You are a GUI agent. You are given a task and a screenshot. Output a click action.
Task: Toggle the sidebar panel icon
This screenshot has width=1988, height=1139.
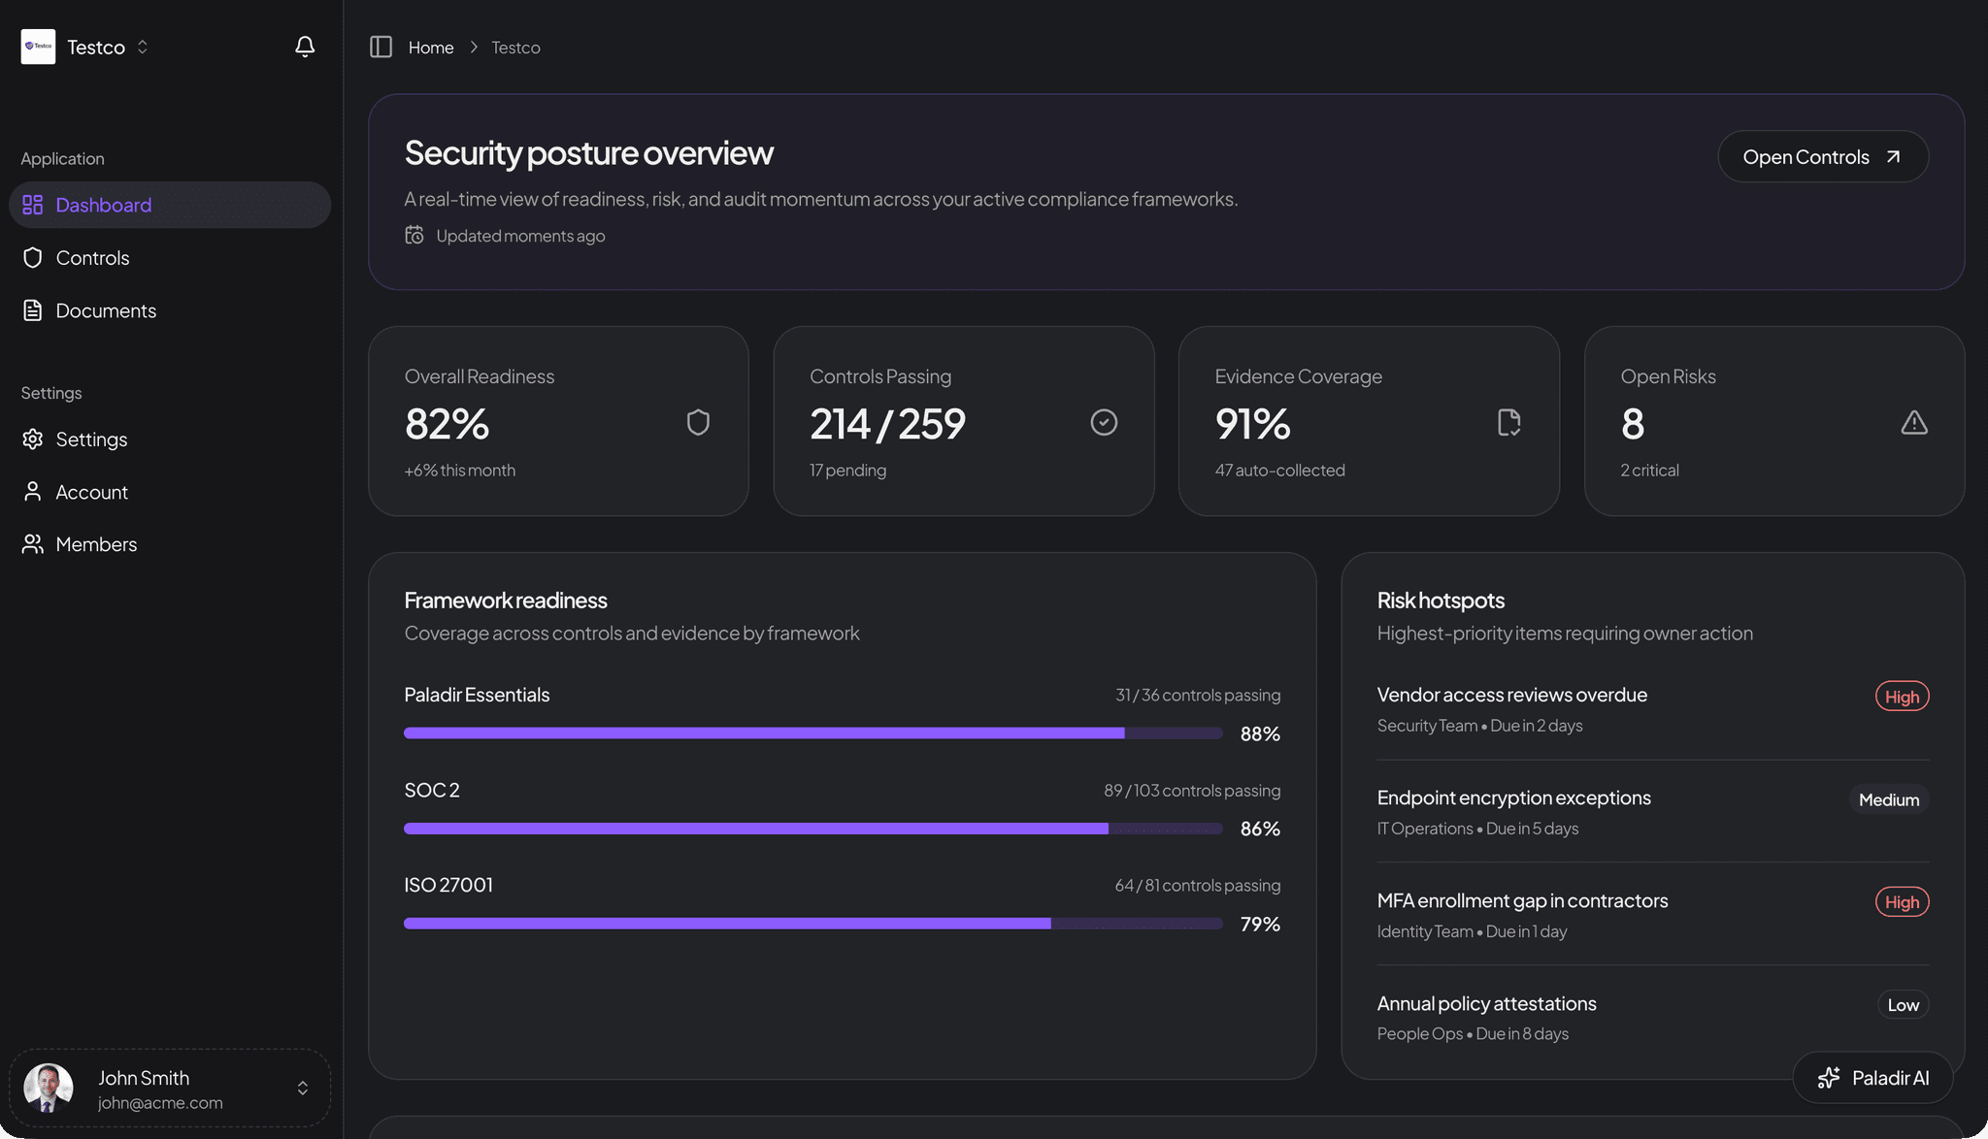(x=381, y=47)
